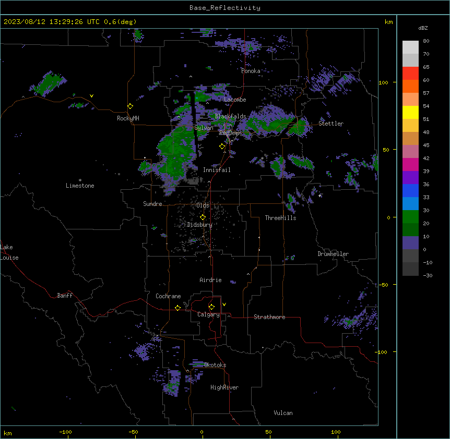The image size is (450, 439).
Task: Click the yellow diamond marker above Calgary label
Action: point(211,307)
